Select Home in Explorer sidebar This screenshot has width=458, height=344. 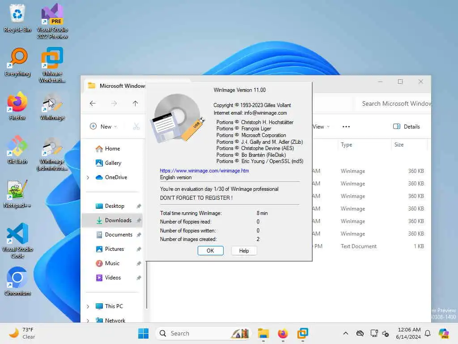(x=112, y=149)
